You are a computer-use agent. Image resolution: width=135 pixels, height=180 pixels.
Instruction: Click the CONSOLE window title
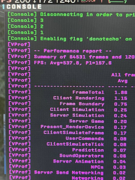[x=24, y=7]
